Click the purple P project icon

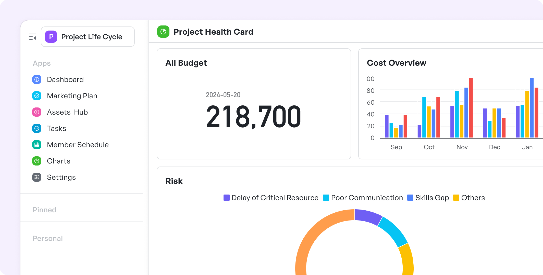(51, 37)
